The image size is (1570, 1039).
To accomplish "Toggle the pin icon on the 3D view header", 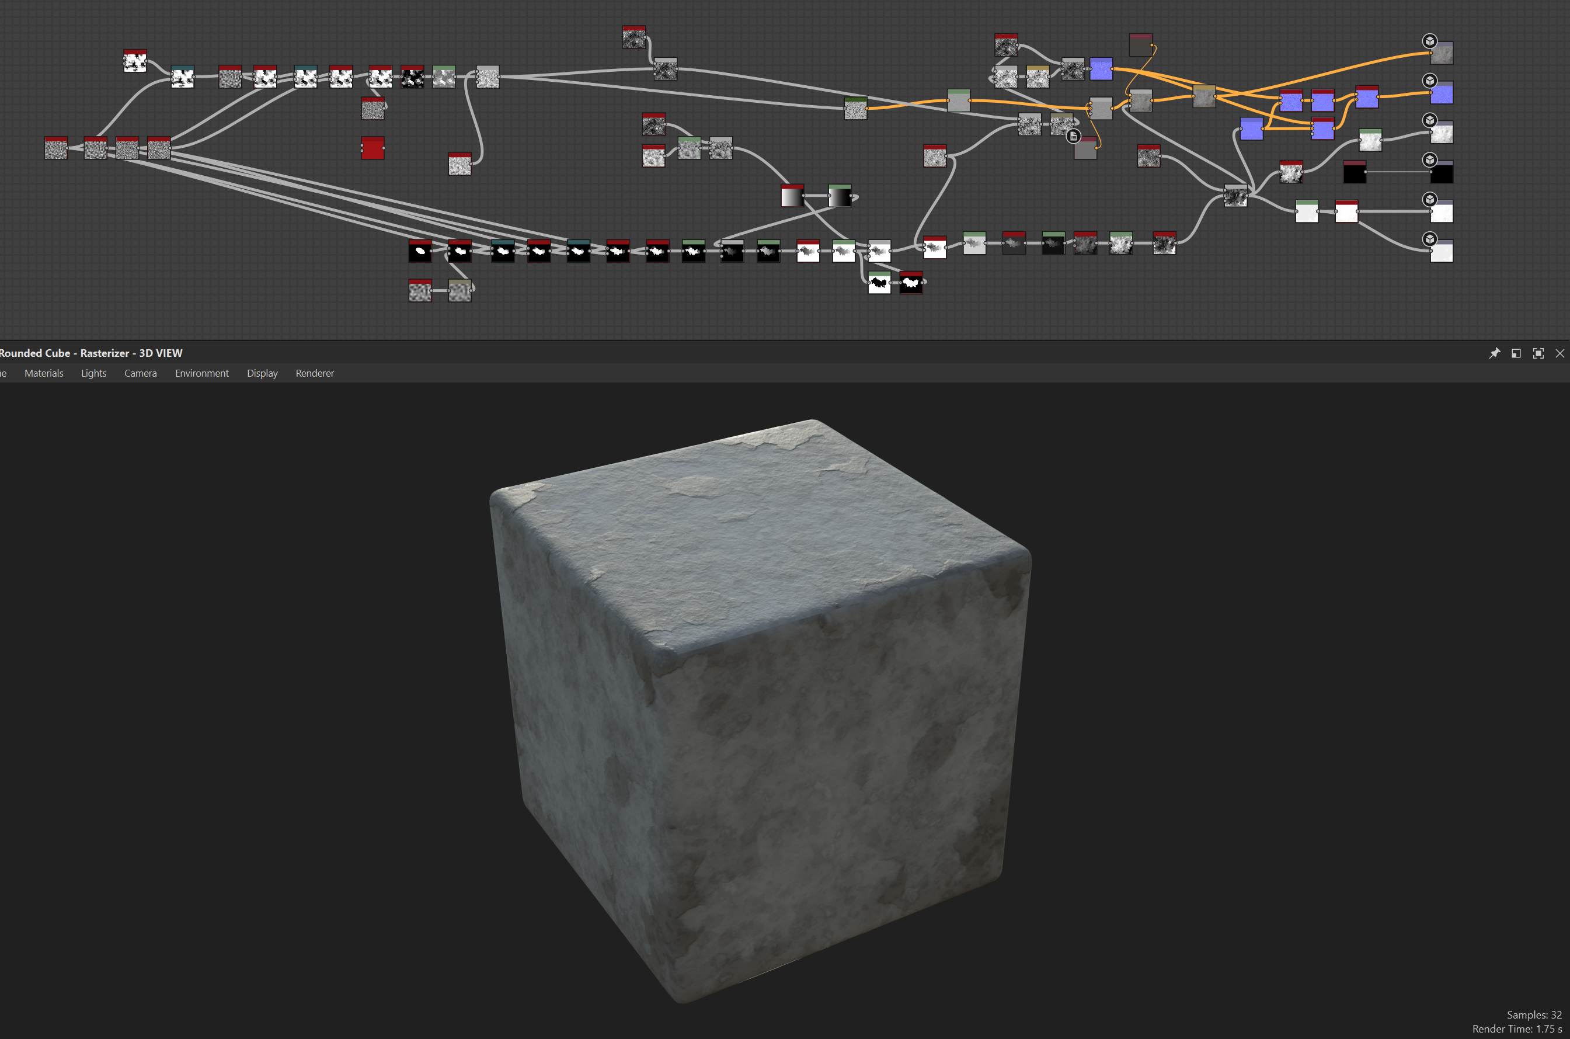I will (x=1496, y=353).
